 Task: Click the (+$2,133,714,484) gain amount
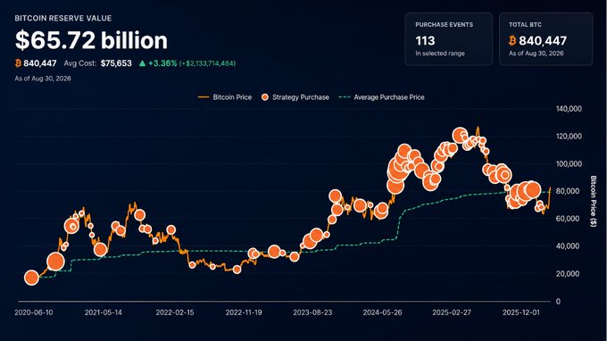207,63
